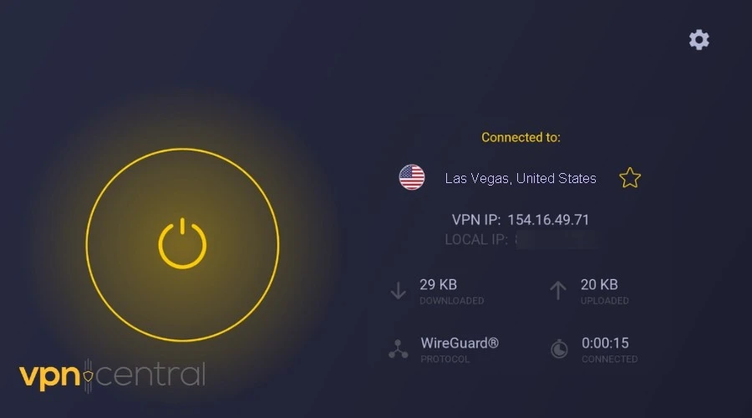This screenshot has width=752, height=418.
Task: Click the 20 KB uploaded value
Action: click(x=599, y=284)
